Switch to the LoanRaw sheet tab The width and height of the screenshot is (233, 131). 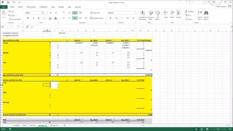coord(16,126)
